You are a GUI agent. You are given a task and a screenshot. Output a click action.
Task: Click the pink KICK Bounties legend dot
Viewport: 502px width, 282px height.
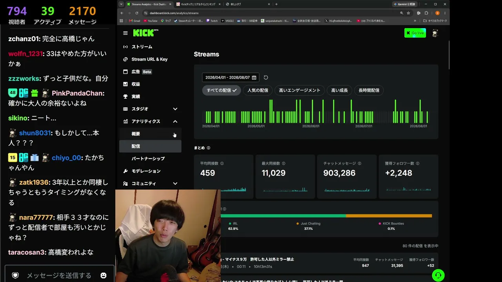(x=380, y=224)
